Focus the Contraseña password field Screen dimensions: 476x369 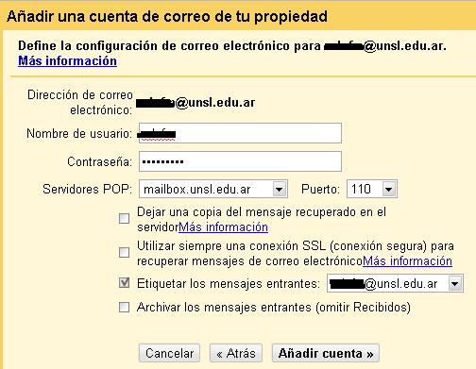[240, 161]
